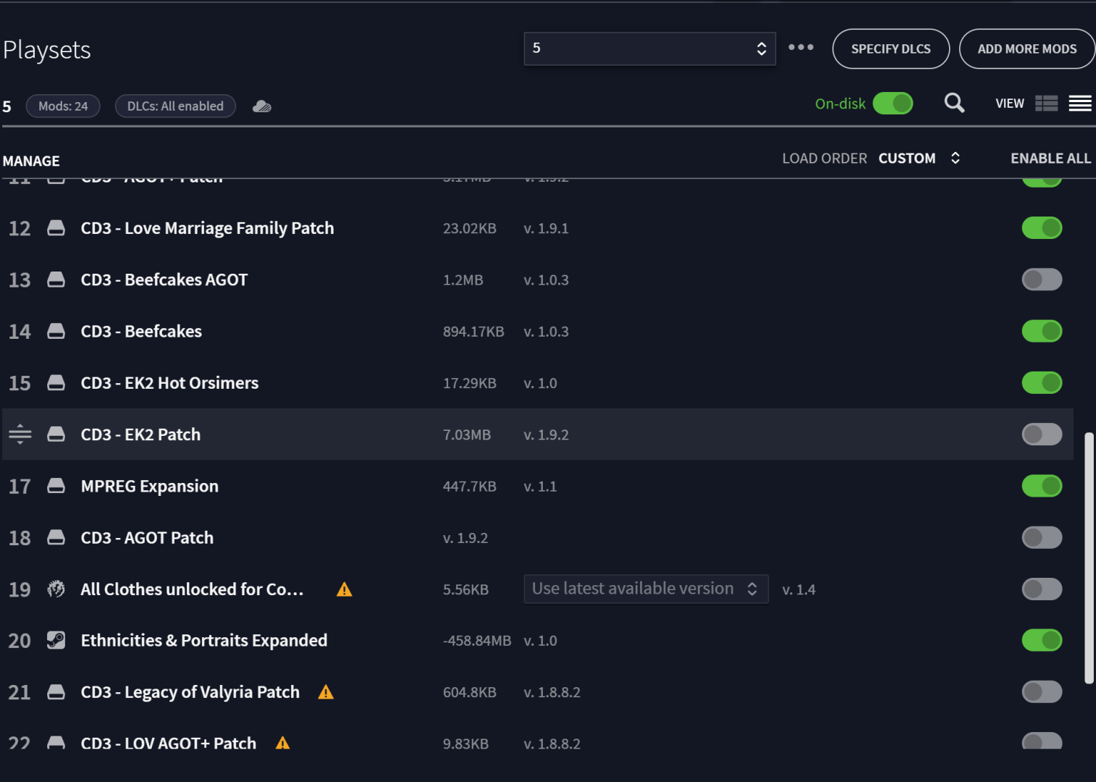This screenshot has height=782, width=1096.
Task: Click the three-dots playset options icon
Action: point(801,47)
